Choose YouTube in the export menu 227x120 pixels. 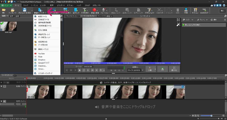[41, 53]
